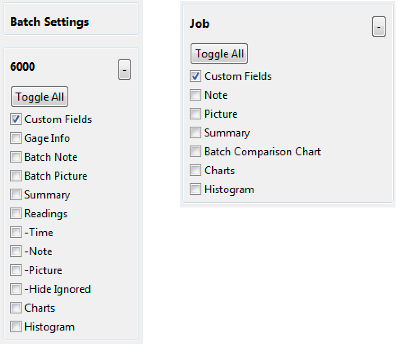Click Toggle All in Job panel
The height and width of the screenshot is (344, 400).
tap(219, 53)
